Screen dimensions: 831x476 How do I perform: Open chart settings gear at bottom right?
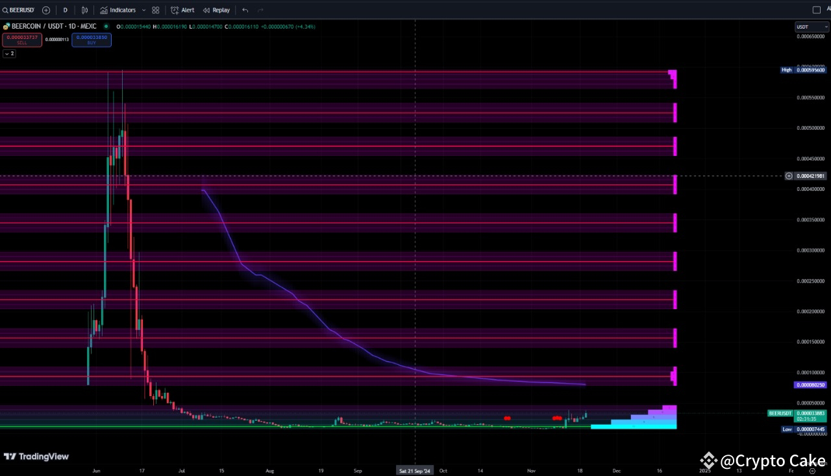(x=812, y=470)
